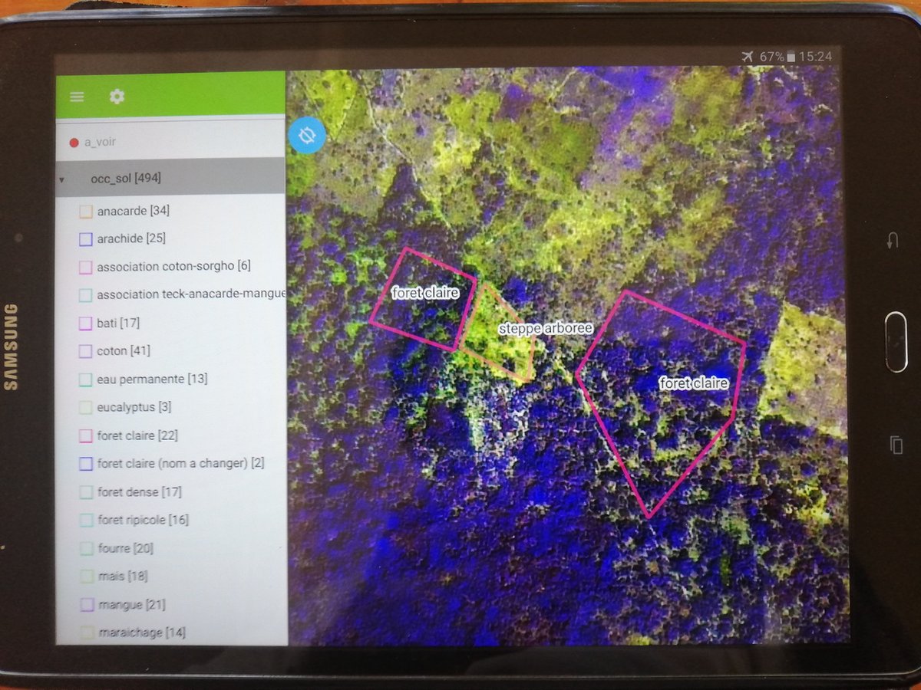Toggle the eau permanente layer checkbox
This screenshot has height=690, width=921.
tap(85, 379)
